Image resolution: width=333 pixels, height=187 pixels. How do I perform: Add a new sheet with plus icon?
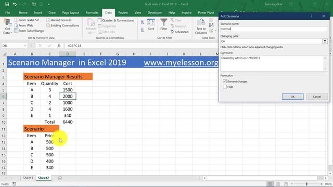(60, 178)
